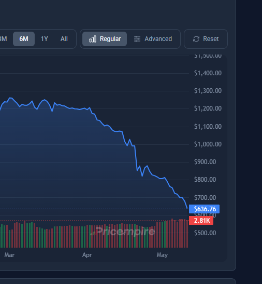This screenshot has height=284, width=262.
Task: Show the All time range
Action: [x=64, y=39]
